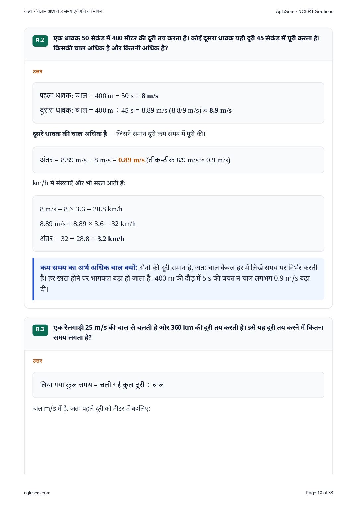
Task: Click the प्र.3 question badge
Action: coord(40,330)
